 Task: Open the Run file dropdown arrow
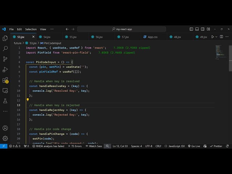tap(217, 37)
